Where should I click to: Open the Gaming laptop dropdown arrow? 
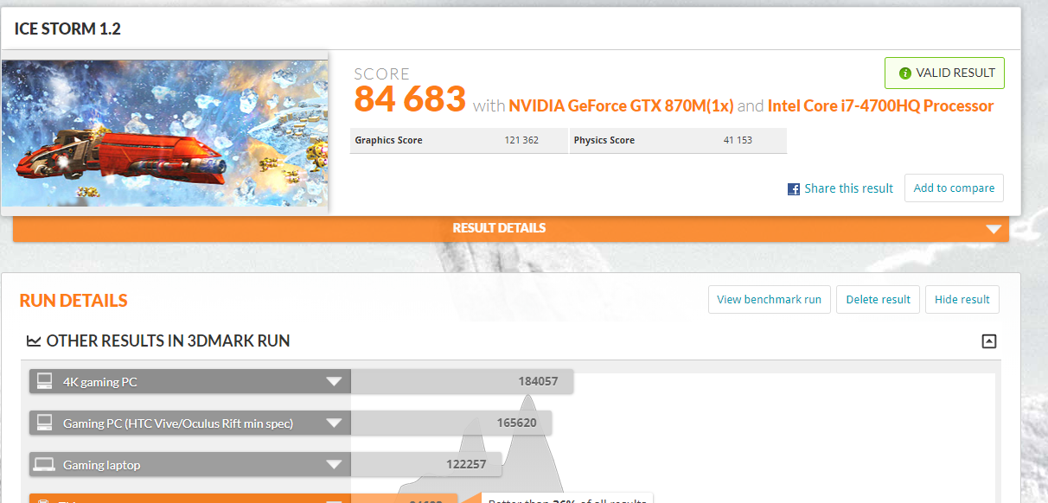point(334,465)
